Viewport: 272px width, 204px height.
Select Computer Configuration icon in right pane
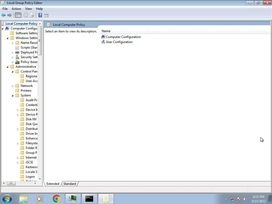(x=103, y=37)
